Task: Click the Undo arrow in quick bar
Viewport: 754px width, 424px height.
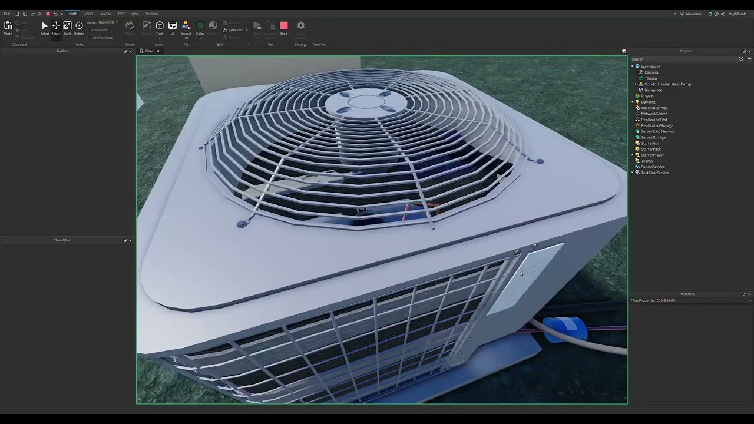Action: 55,14
